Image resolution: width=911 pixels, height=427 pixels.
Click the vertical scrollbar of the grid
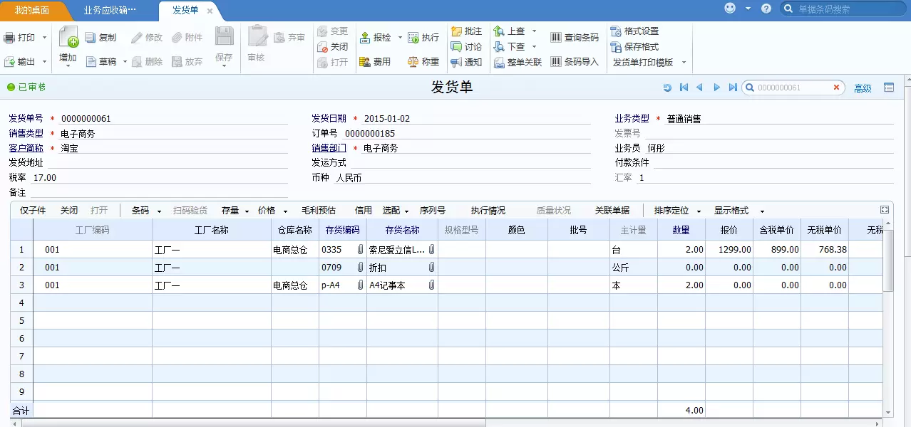(x=888, y=260)
